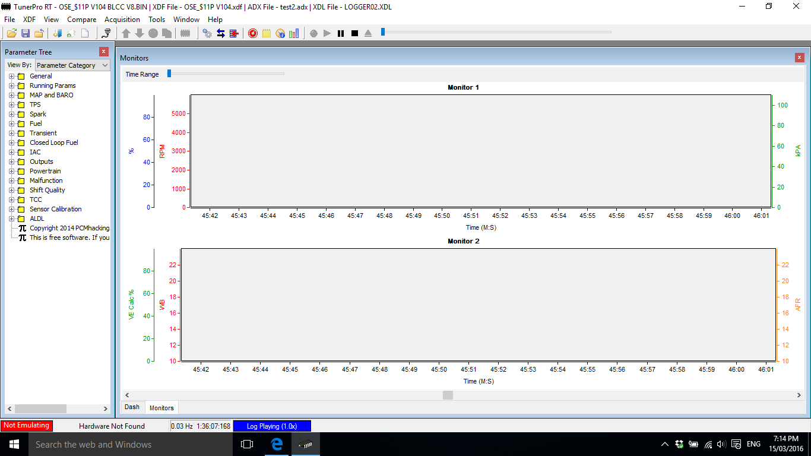The height and width of the screenshot is (456, 811).
Task: Close the Monitors panel
Action: click(x=799, y=58)
